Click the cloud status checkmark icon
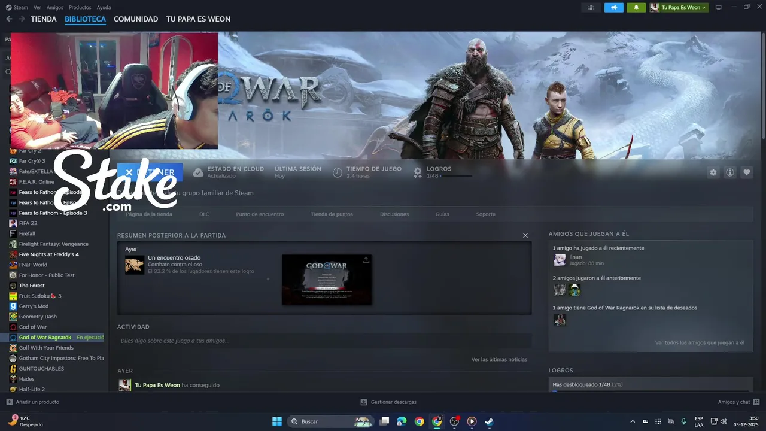Viewport: 766px width, 431px height. pyautogui.click(x=198, y=172)
